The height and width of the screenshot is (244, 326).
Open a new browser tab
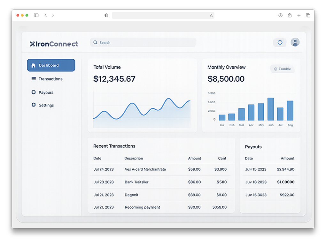[299, 15]
